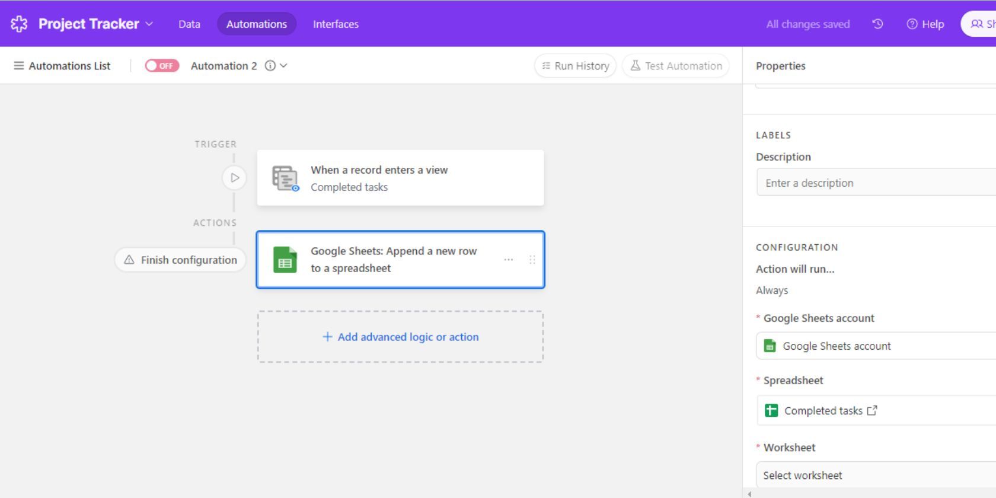The width and height of the screenshot is (996, 498).
Task: Switch to the Interfaces tab
Action: (336, 24)
